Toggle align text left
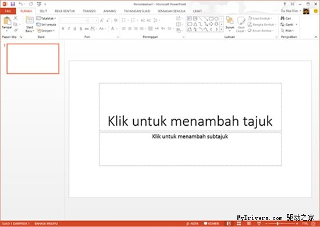 click(124, 29)
